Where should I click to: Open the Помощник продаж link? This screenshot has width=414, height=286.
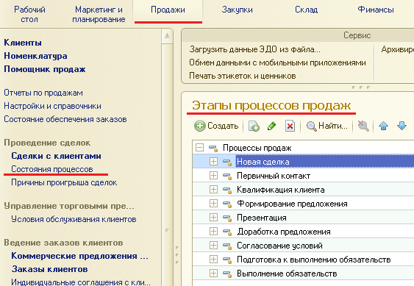[x=45, y=69]
